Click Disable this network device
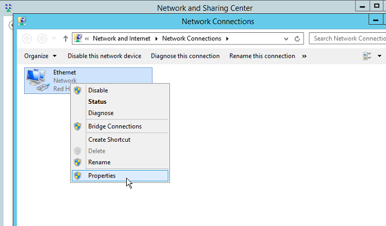The height and width of the screenshot is (226, 386). click(x=104, y=56)
